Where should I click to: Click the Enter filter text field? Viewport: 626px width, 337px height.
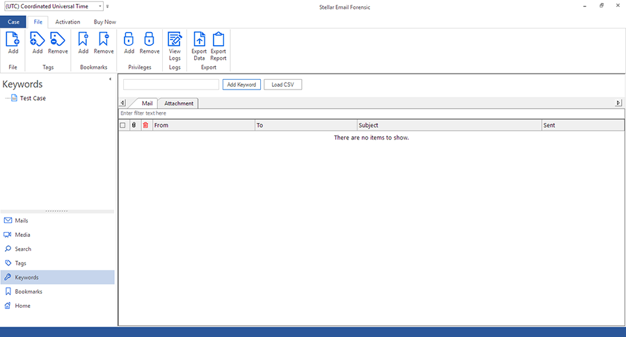coord(371,113)
